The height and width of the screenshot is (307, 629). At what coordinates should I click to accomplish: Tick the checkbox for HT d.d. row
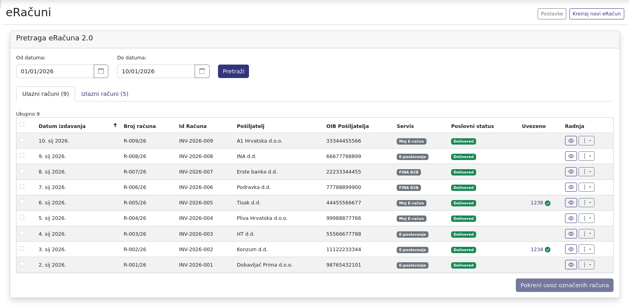(x=22, y=233)
